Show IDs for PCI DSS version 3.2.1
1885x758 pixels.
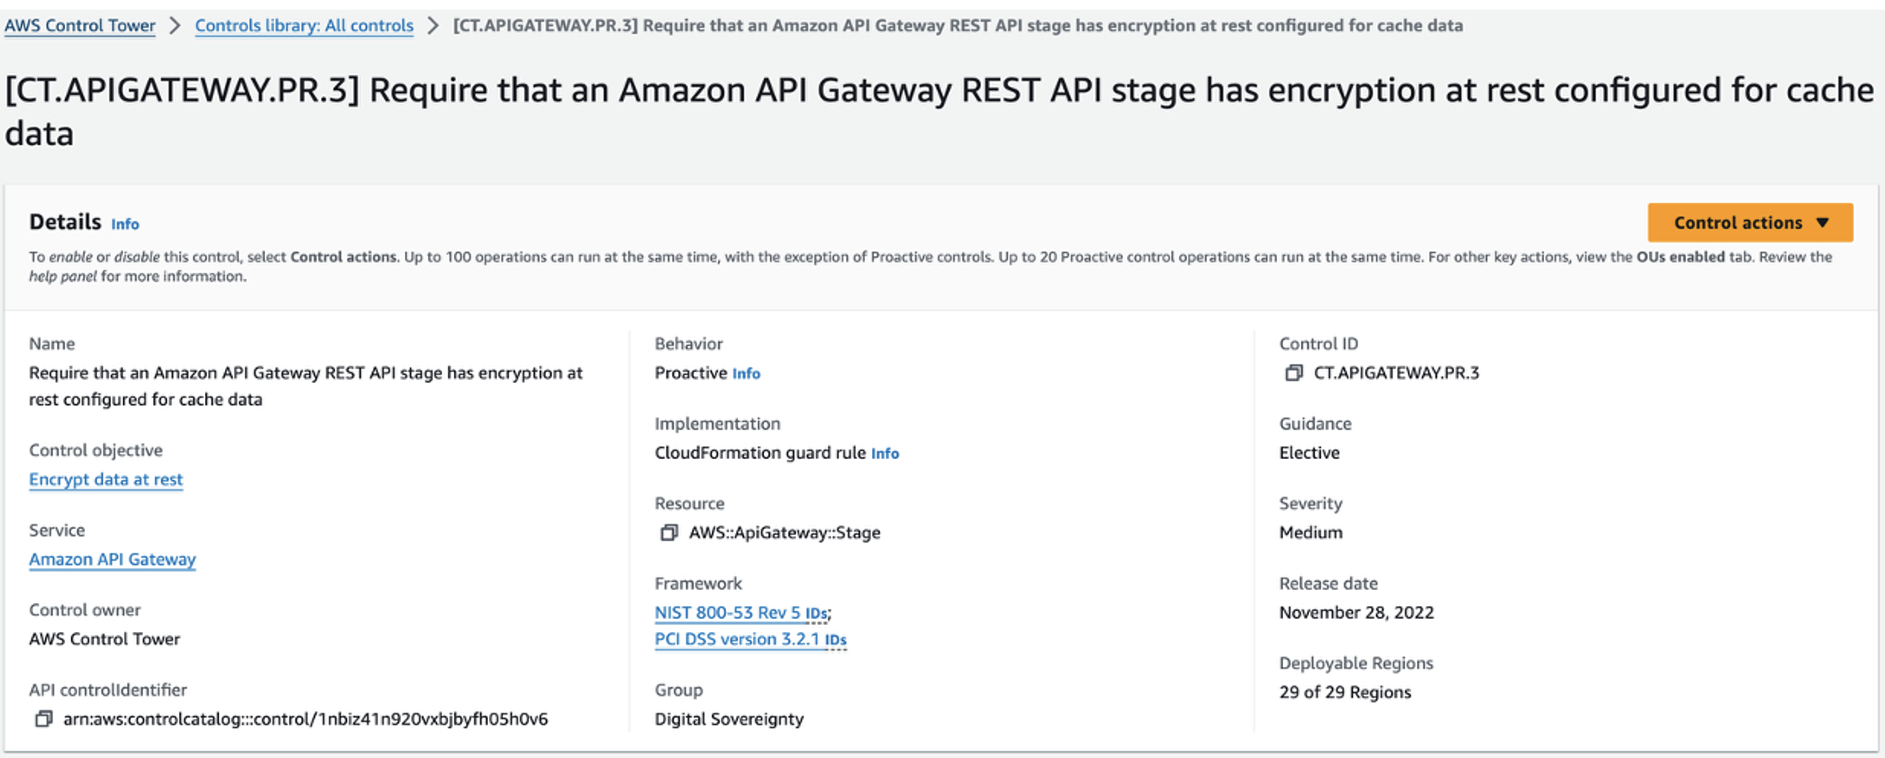[x=835, y=640]
